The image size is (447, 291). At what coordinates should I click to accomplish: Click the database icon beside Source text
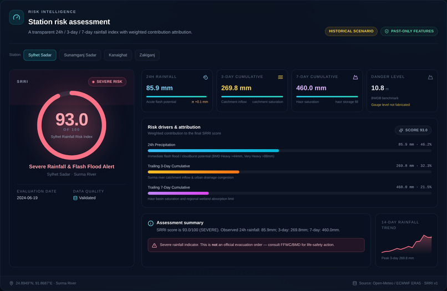[354, 283]
